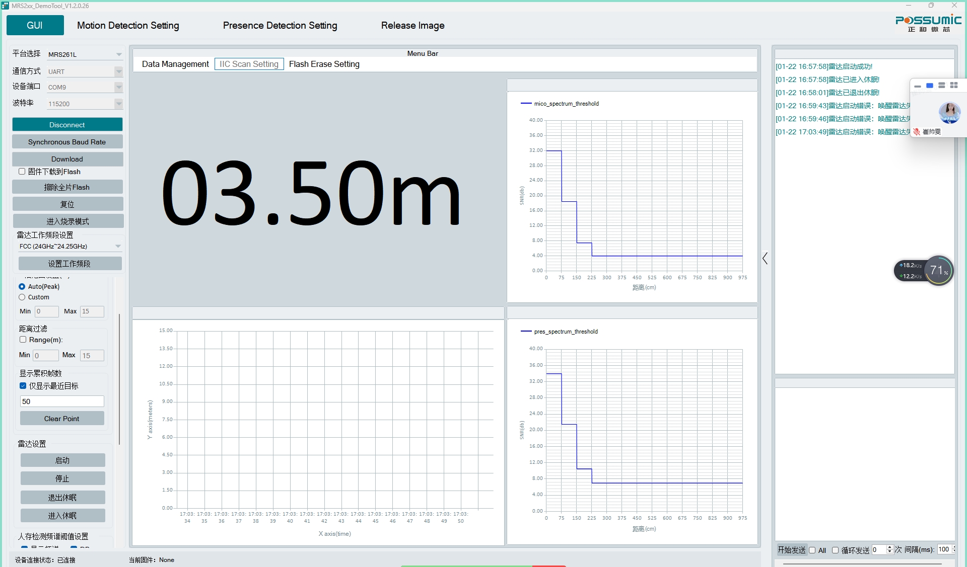Click the participant avatar picture
The image size is (967, 567).
click(x=949, y=112)
